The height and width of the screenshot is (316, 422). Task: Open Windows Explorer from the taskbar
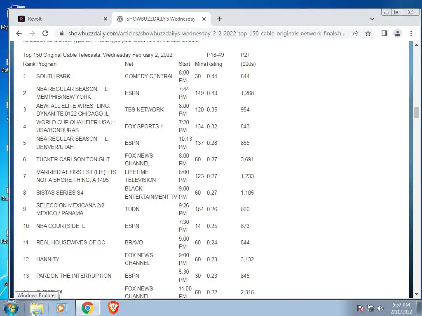[37, 308]
